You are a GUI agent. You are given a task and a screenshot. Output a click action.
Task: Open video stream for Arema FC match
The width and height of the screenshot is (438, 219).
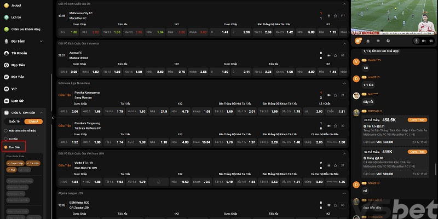[328, 55]
